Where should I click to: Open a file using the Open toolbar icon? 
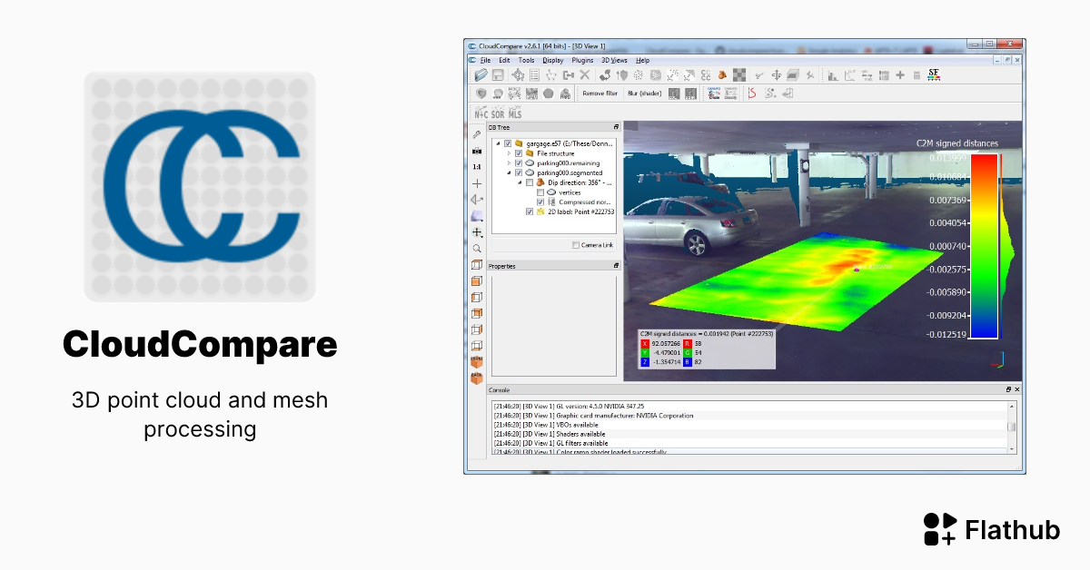tap(481, 74)
